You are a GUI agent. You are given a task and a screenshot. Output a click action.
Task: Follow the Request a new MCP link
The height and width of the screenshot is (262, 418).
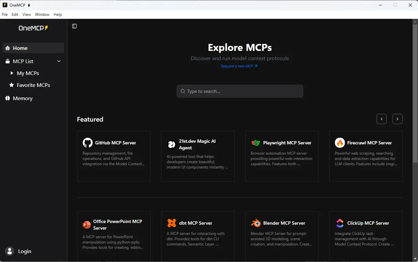point(239,66)
